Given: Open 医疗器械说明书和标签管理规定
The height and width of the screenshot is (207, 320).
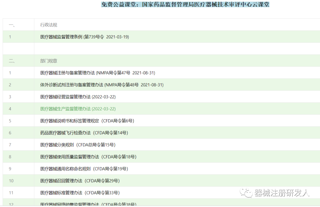Looking at the screenshot, I should [87, 121].
